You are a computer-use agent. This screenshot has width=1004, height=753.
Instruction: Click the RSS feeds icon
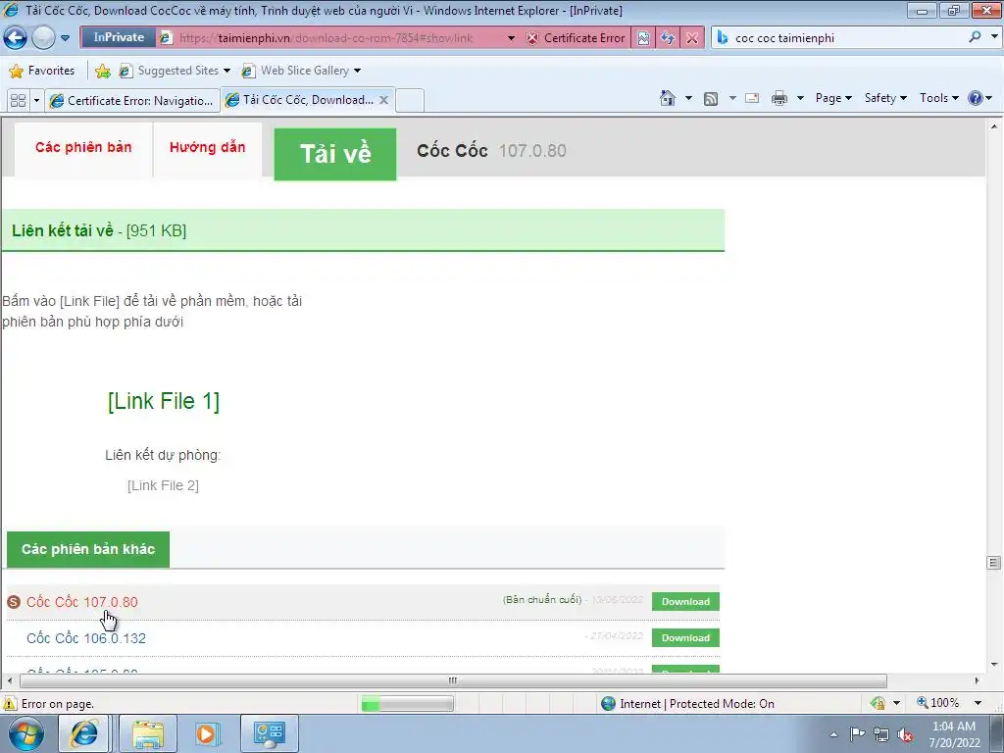pyautogui.click(x=711, y=99)
